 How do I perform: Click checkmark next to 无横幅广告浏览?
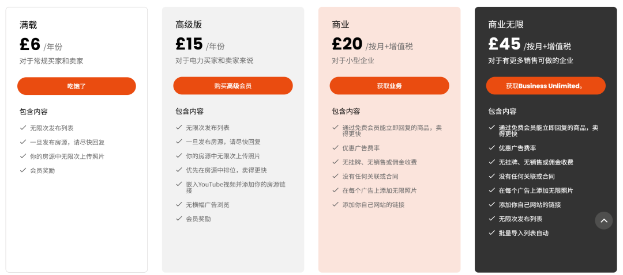pyautogui.click(x=179, y=204)
